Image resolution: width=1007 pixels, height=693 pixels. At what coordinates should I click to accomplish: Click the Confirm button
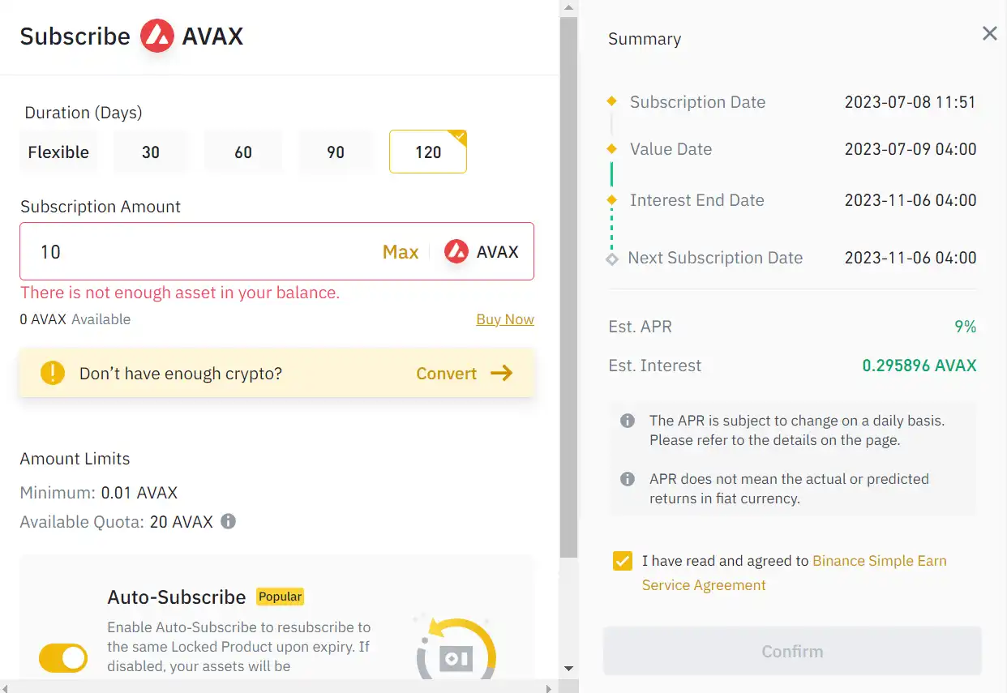pos(792,651)
